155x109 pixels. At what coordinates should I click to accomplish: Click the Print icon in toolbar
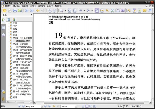(15, 11)
